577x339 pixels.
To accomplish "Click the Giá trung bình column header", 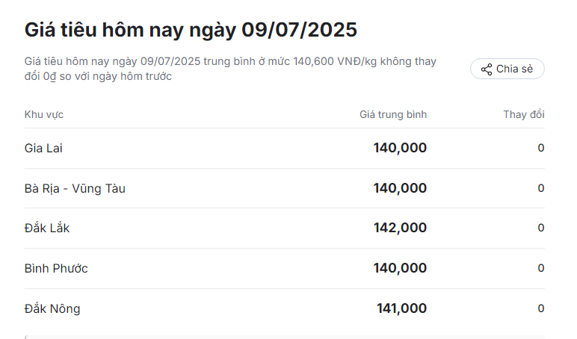I will pyautogui.click(x=393, y=115).
